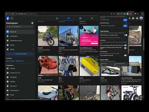Image resolution: width=149 pixels, height=112 pixels.
Task: Open the $25 Shorts listing
Action: point(69,66)
